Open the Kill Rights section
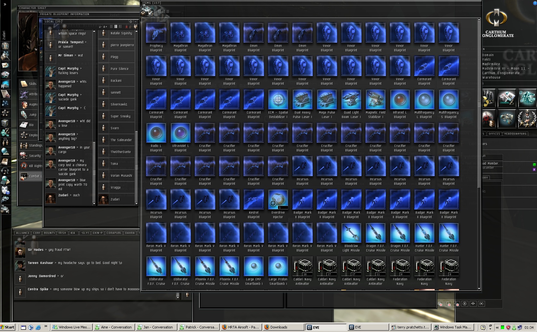This screenshot has height=332, width=537. (31, 166)
